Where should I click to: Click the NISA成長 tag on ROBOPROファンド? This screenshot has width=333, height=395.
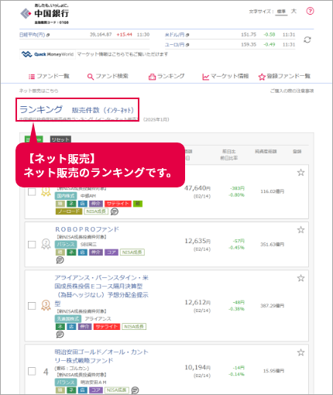(132, 252)
